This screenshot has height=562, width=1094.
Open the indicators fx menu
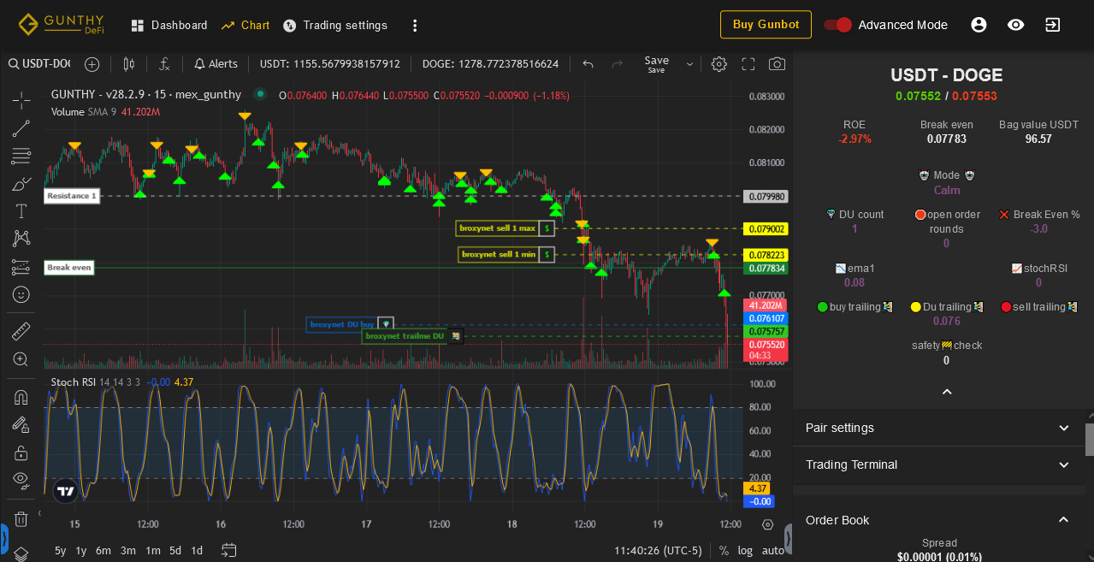click(165, 64)
